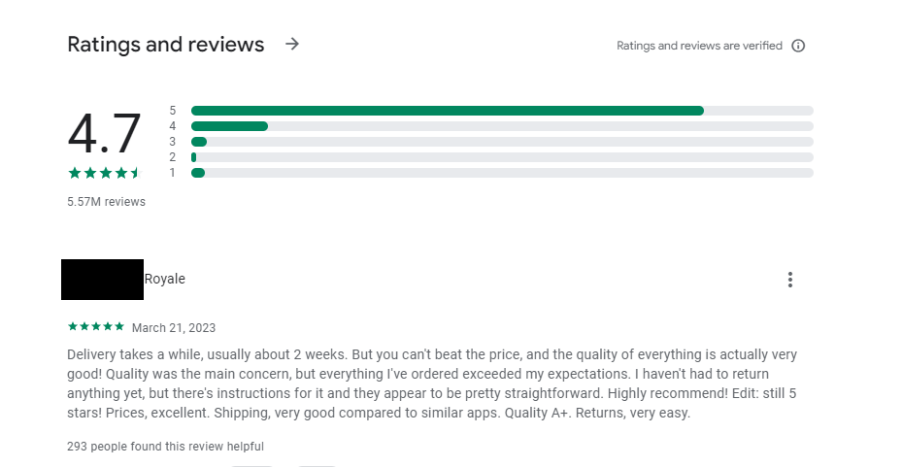Open all ratings via the arrow icon
This screenshot has height=467, width=902.
click(292, 44)
